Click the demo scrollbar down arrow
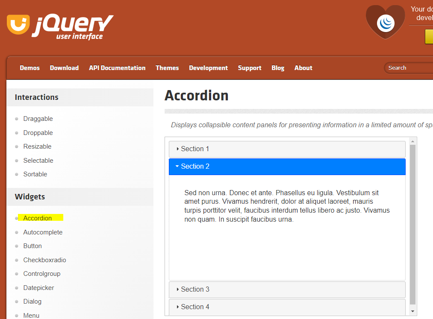The height and width of the screenshot is (319, 433). [x=412, y=311]
